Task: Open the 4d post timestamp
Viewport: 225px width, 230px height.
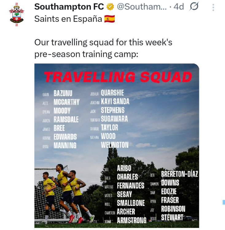Action: pyautogui.click(x=179, y=7)
